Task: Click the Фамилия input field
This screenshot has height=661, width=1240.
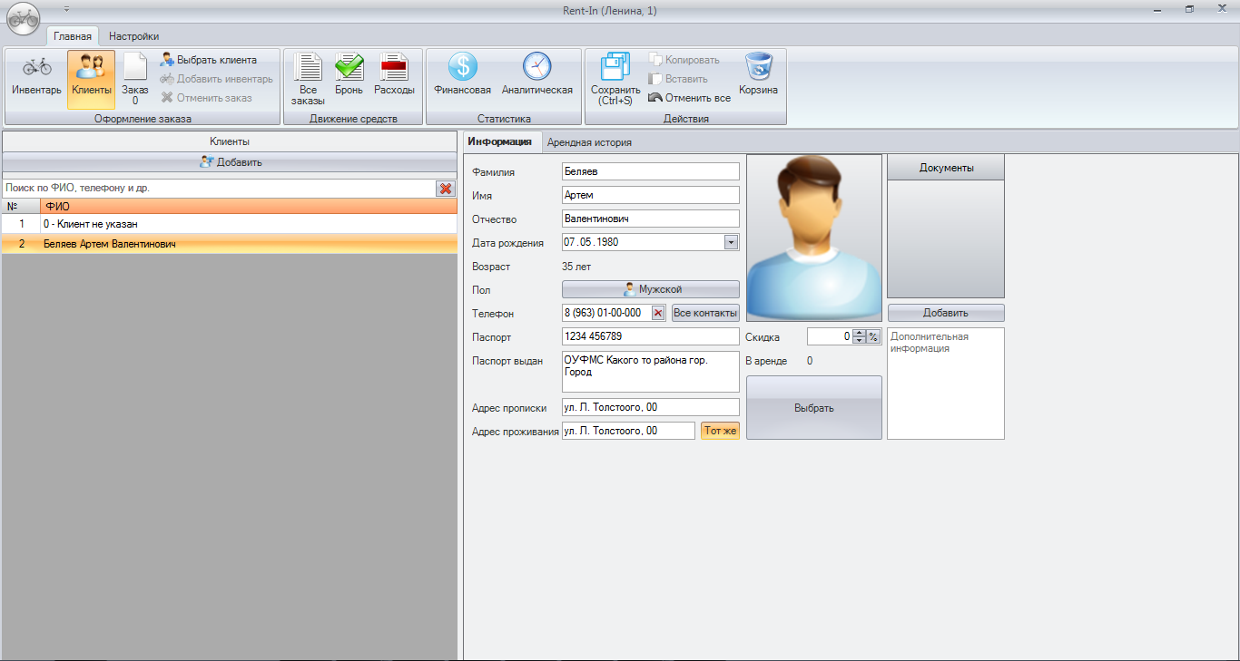Action: 650,171
